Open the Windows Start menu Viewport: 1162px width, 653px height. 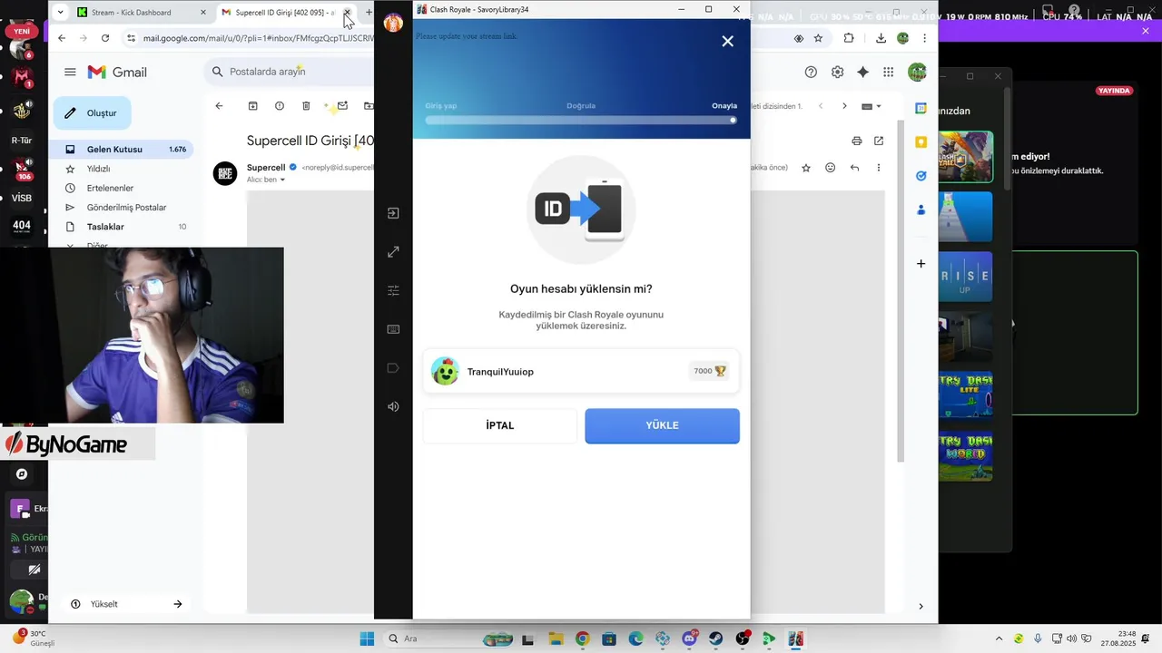[x=367, y=638]
